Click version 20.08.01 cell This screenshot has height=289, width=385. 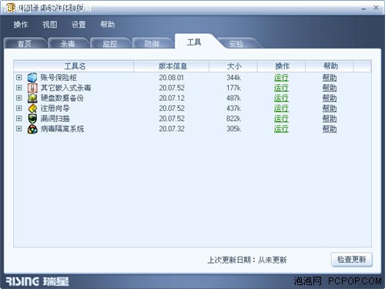click(172, 78)
